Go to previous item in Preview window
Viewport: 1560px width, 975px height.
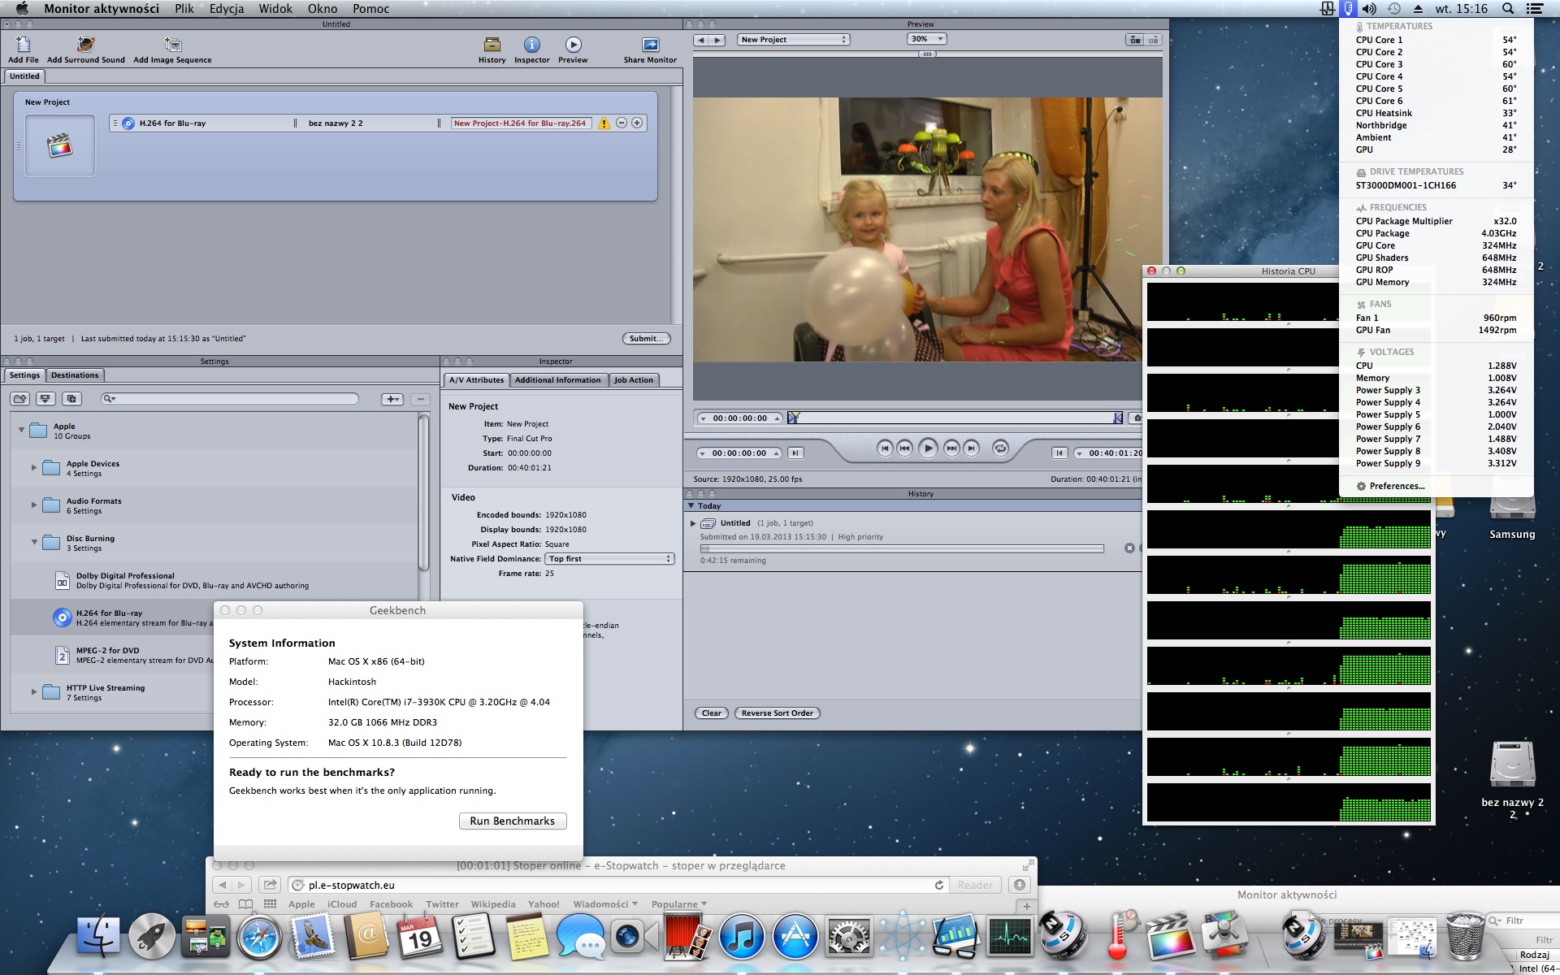pyautogui.click(x=701, y=40)
